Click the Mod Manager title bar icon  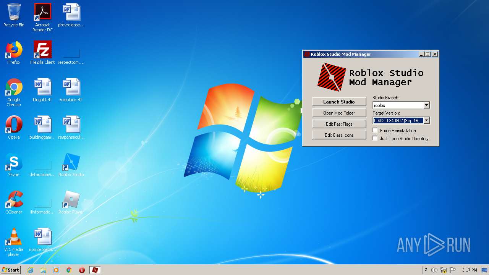point(307,54)
